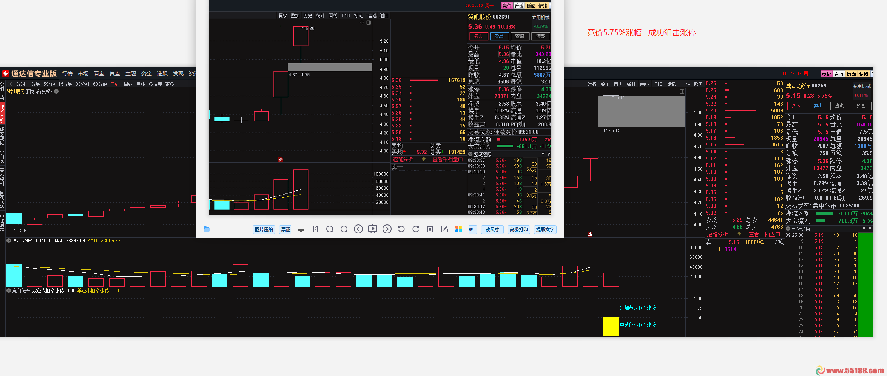The image size is (887, 376).
Task: Select 技术分析 in the left vertical sidebar
Action: [x=2, y=114]
